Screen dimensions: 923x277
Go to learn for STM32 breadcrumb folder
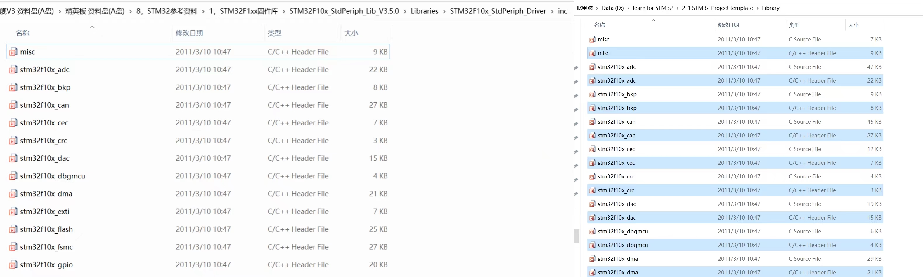point(653,8)
